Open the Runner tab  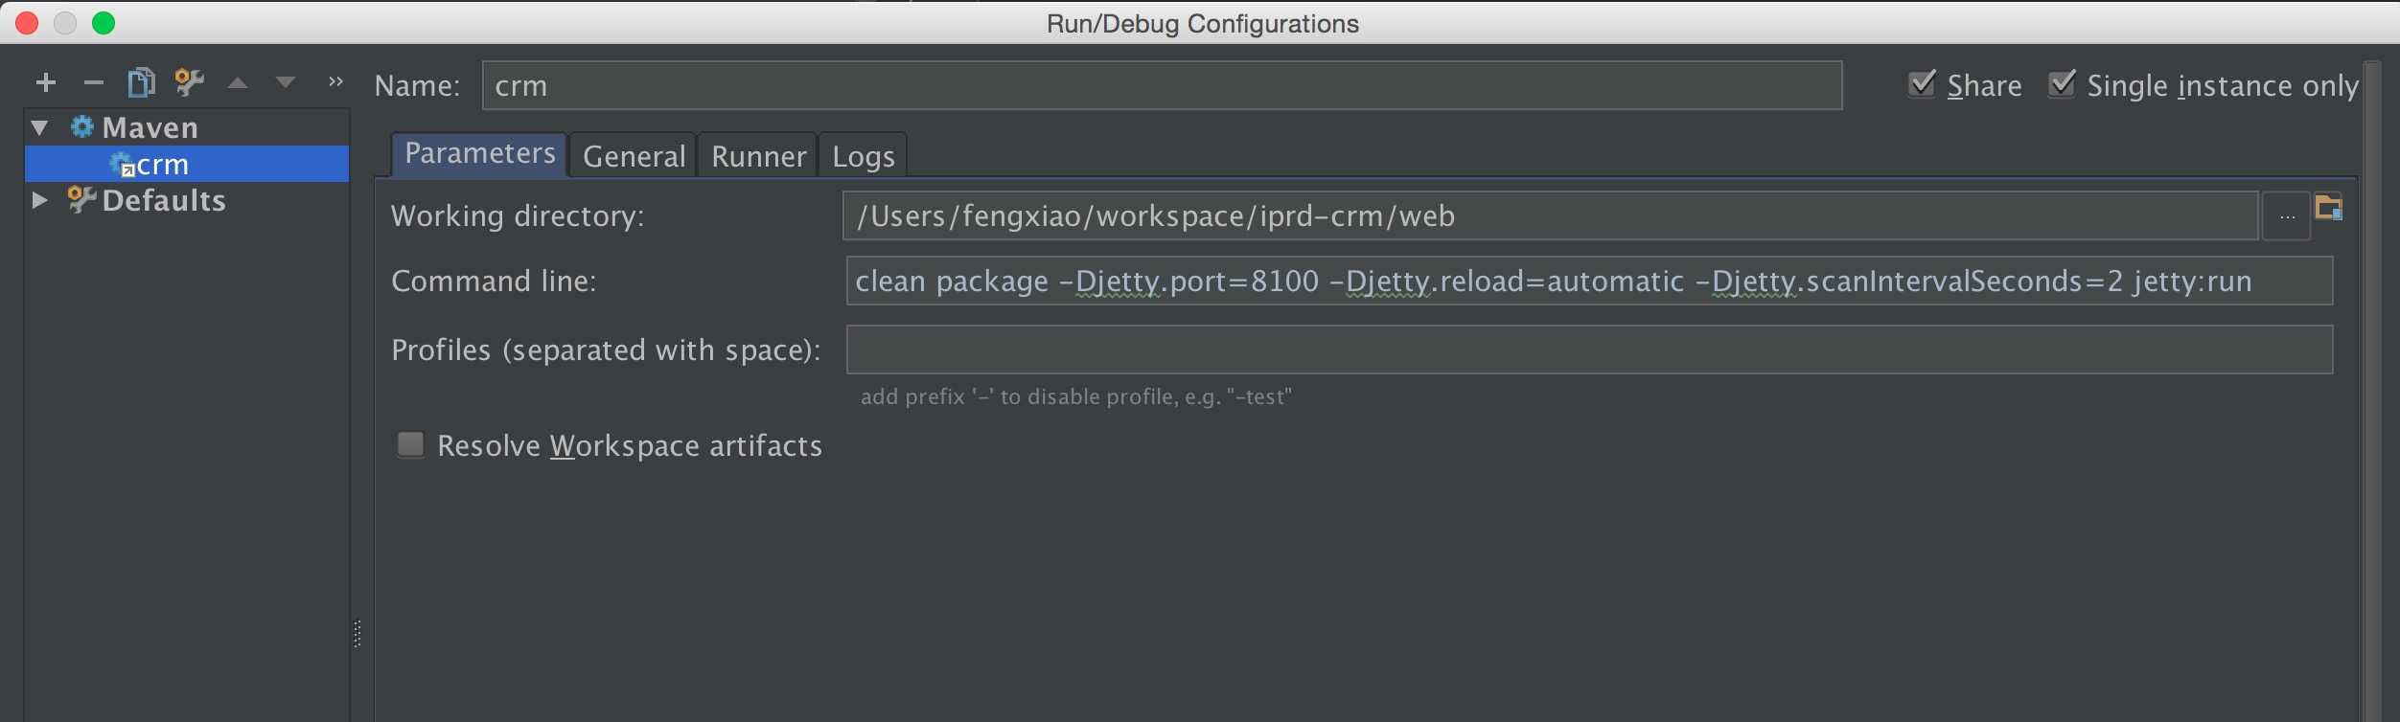[758, 155]
